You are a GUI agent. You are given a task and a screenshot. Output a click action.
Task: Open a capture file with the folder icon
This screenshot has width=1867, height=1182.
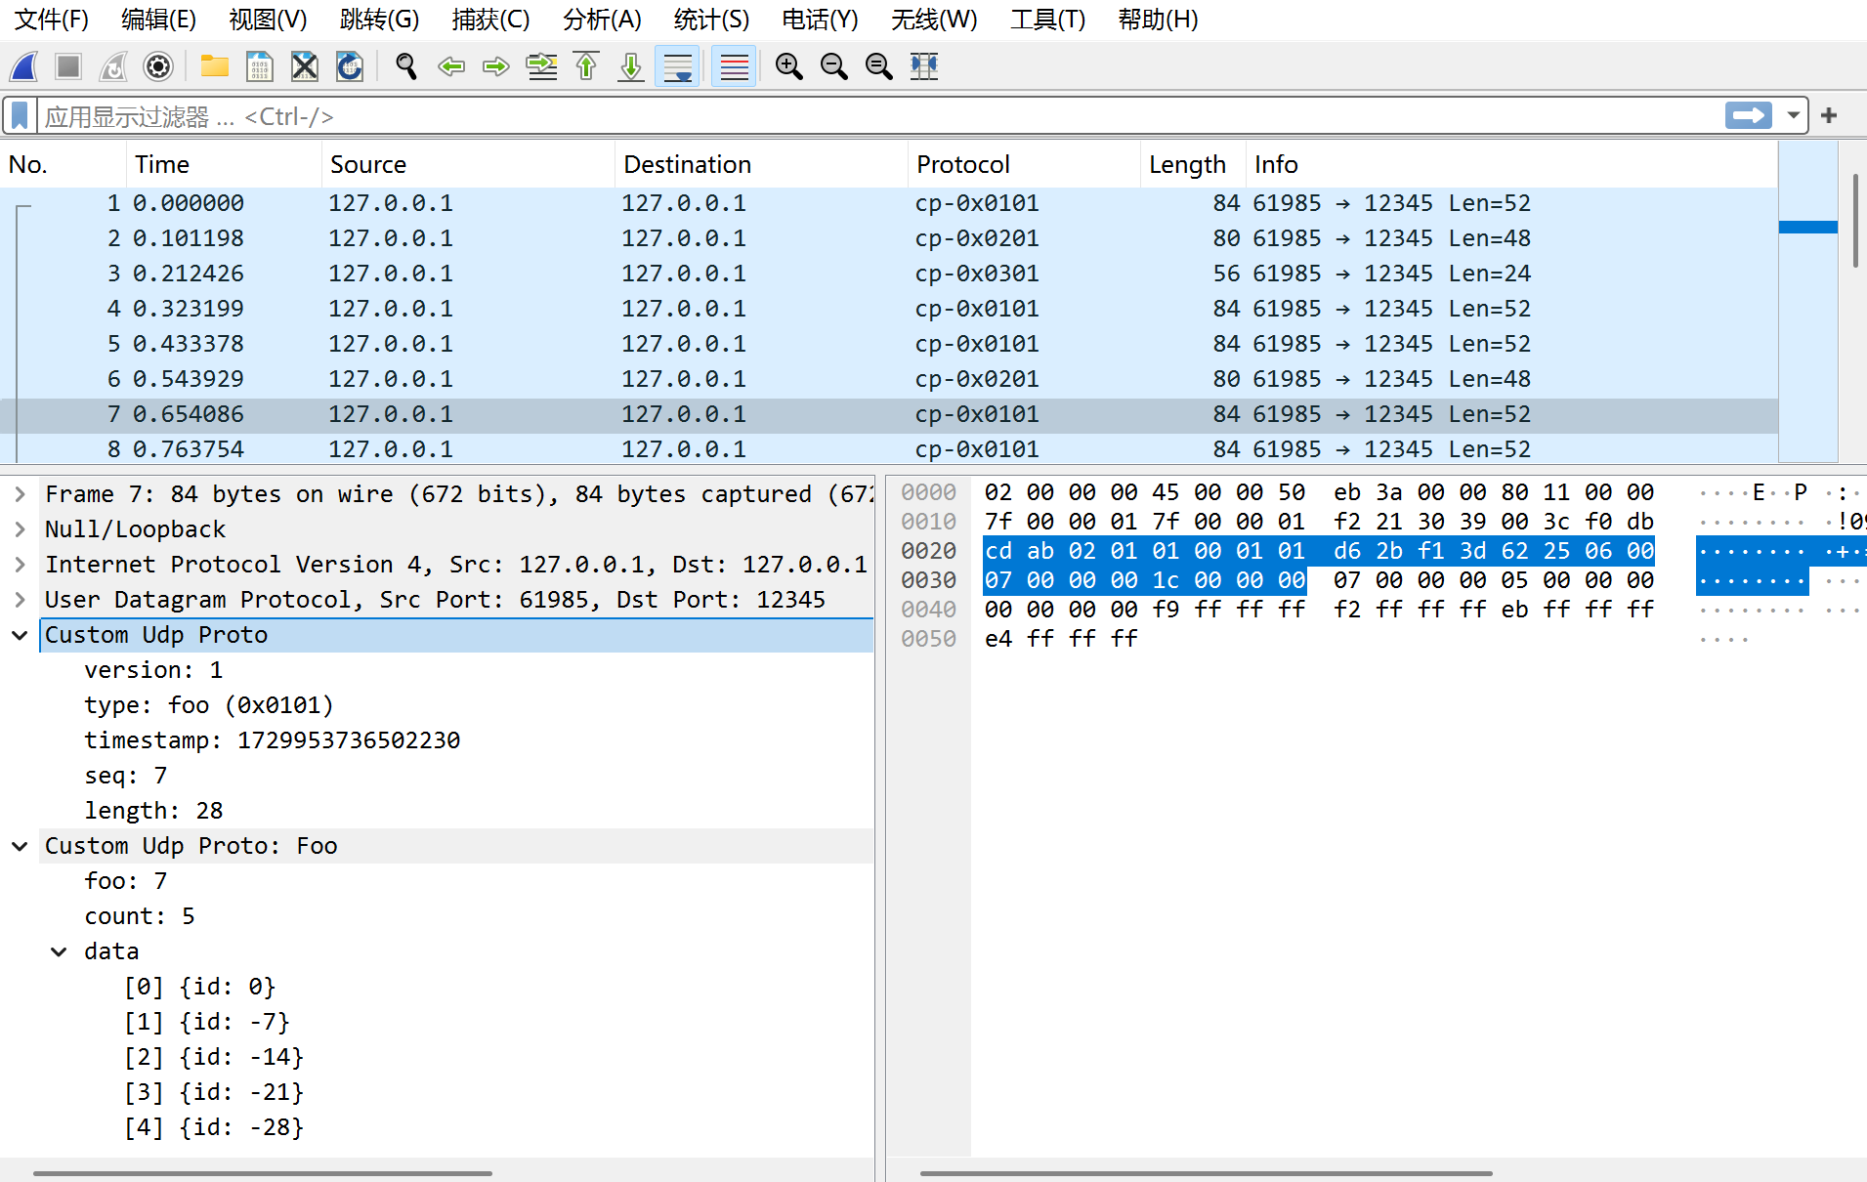point(214,66)
